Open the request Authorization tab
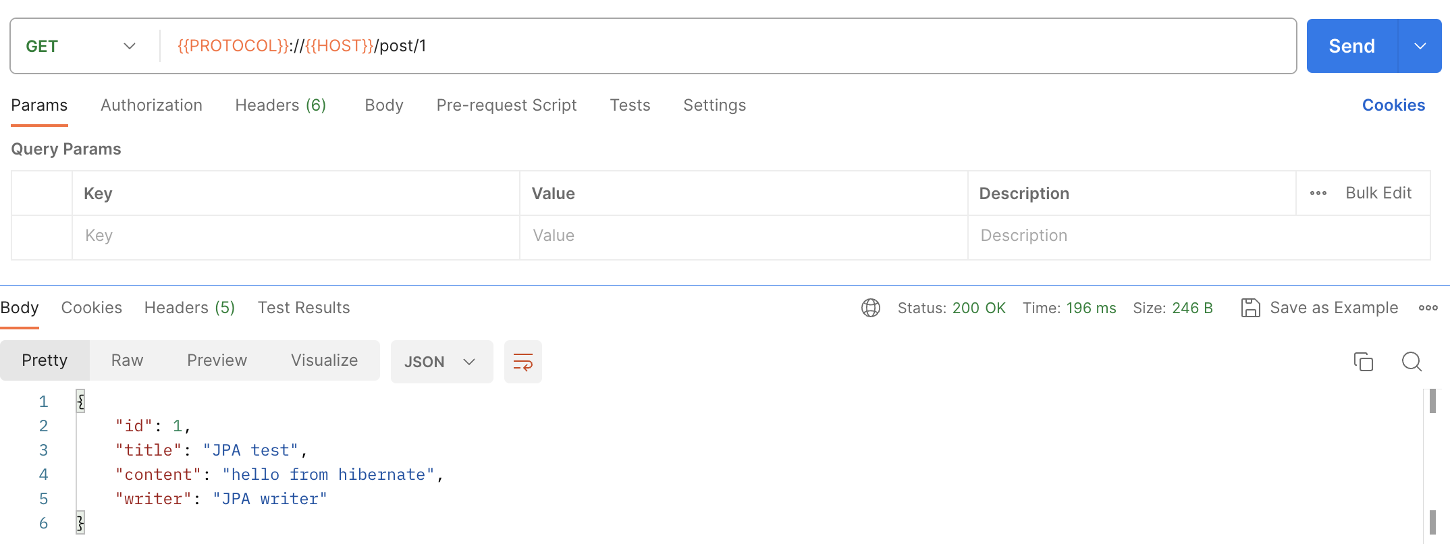Image resolution: width=1450 pixels, height=544 pixels. coord(151,105)
